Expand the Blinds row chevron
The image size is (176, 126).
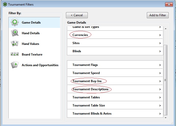click(x=160, y=51)
